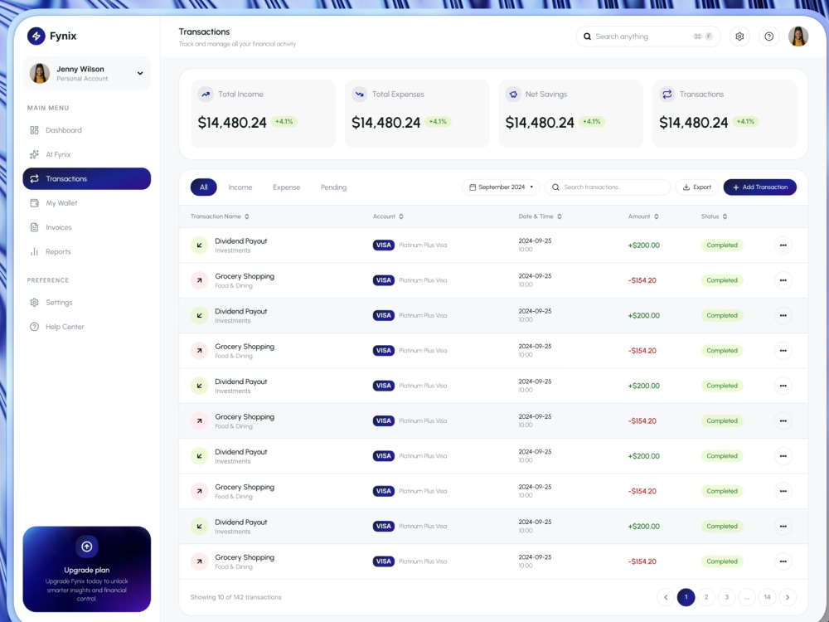Switch to the Income tab

(x=240, y=187)
